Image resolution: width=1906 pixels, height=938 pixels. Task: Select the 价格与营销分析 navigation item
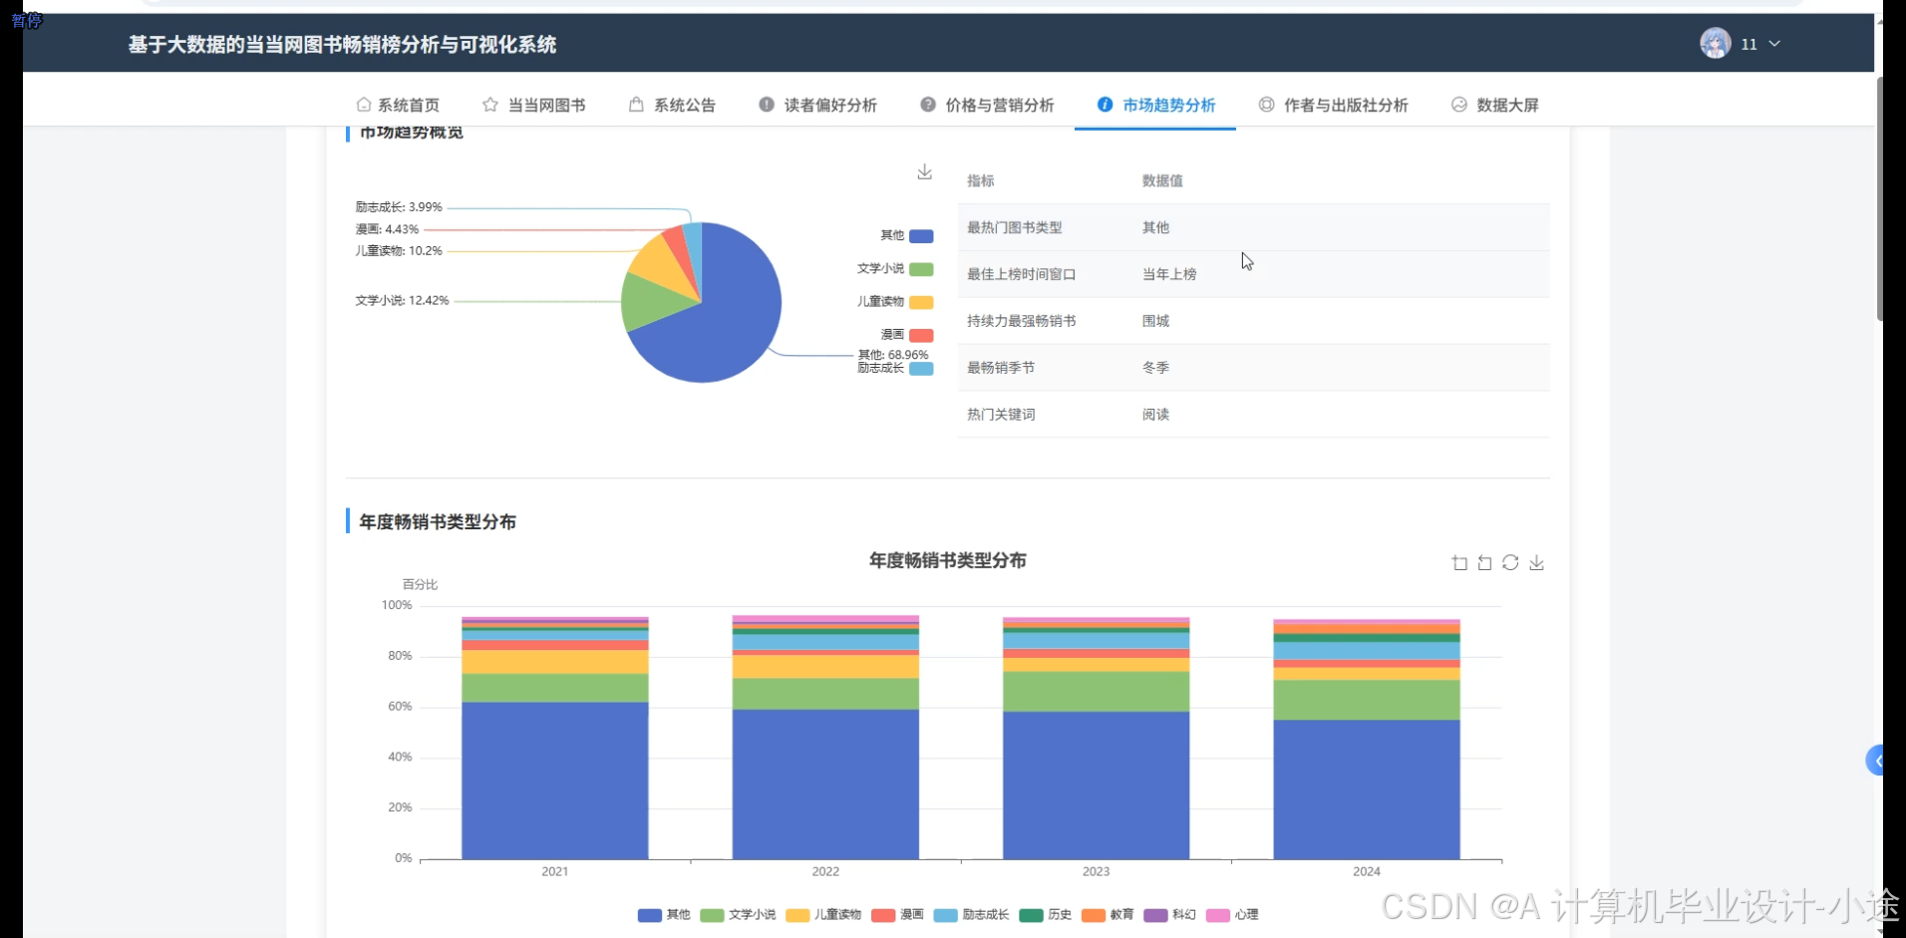point(987,105)
